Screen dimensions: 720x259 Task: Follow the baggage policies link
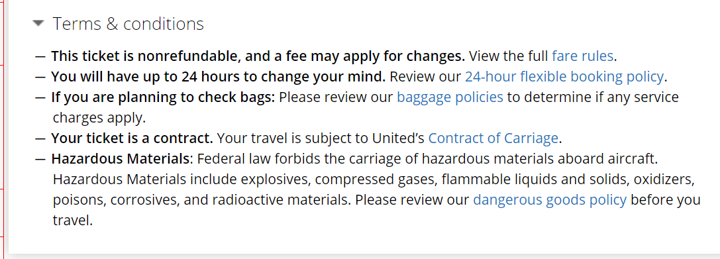(450, 97)
